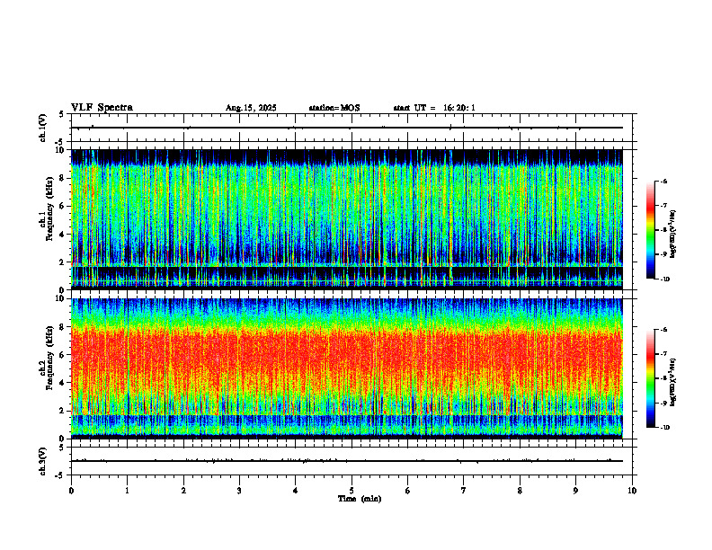Select the "4" tick on ch.2 frequency axis
The image size is (712, 550).
pos(63,383)
